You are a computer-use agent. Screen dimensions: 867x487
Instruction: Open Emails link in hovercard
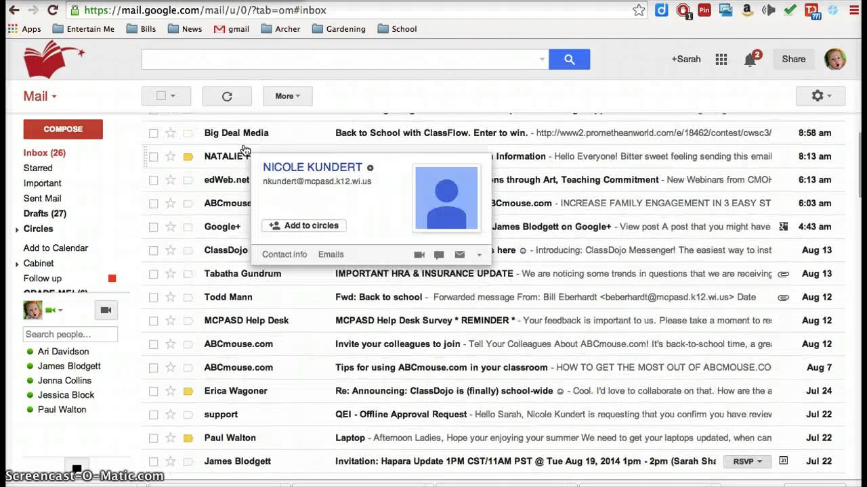click(331, 254)
